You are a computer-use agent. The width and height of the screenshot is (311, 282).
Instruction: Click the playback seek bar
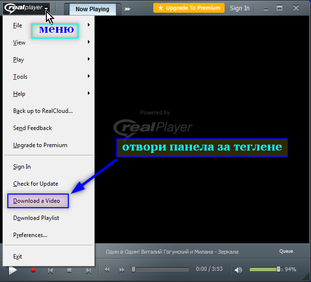[161, 269]
